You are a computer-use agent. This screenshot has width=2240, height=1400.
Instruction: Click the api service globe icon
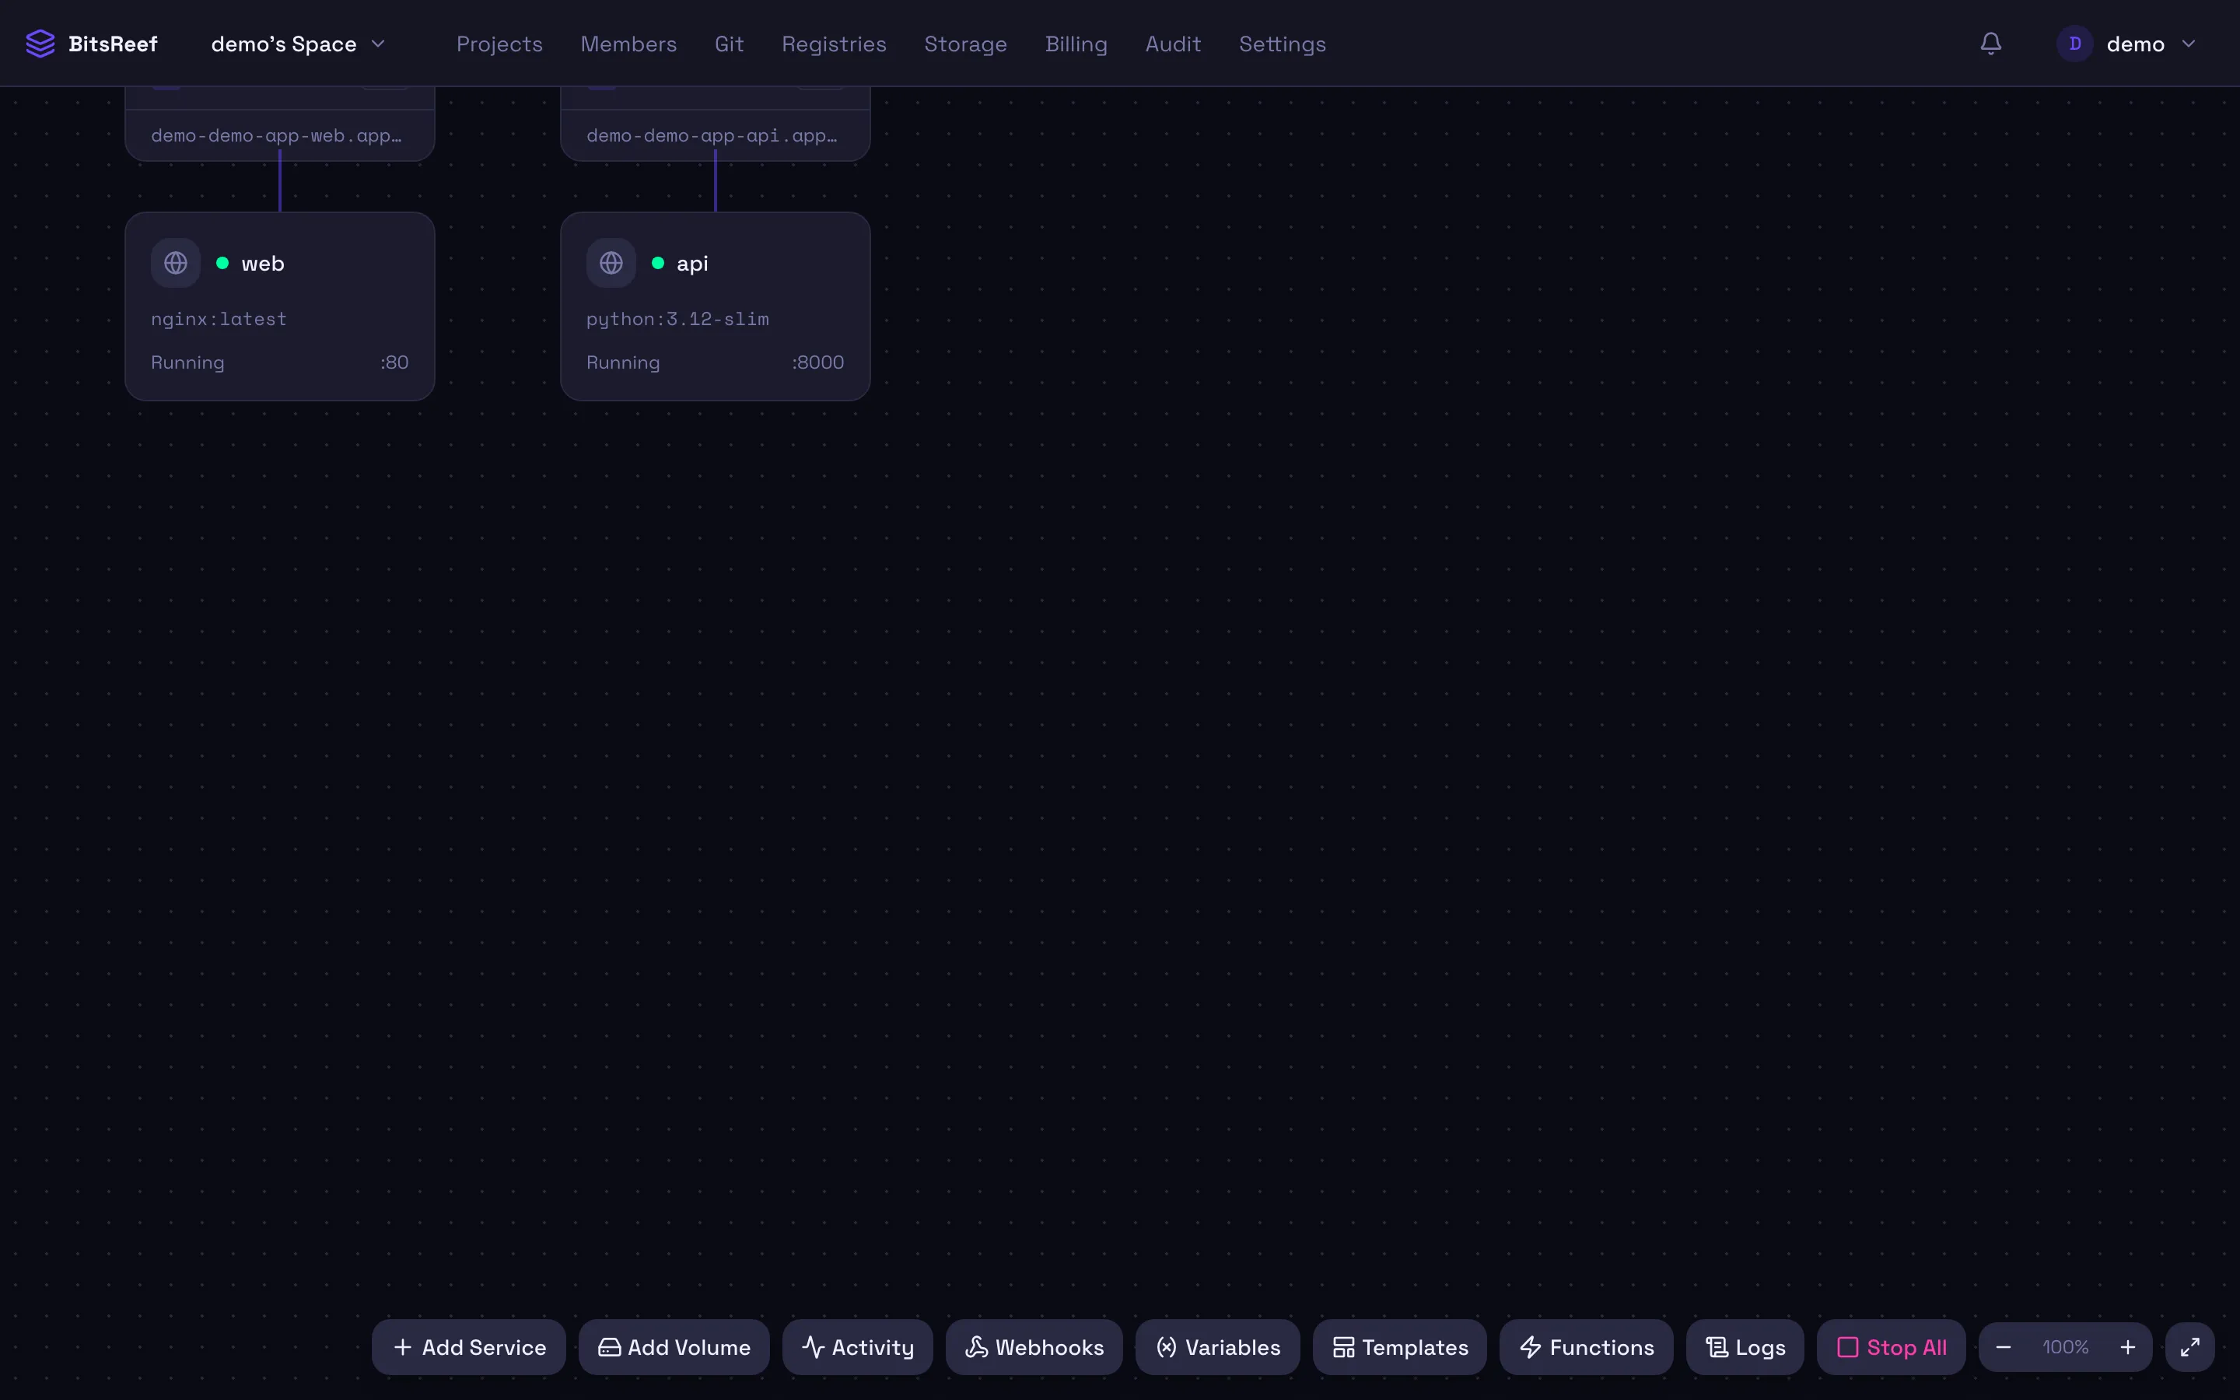coord(611,263)
